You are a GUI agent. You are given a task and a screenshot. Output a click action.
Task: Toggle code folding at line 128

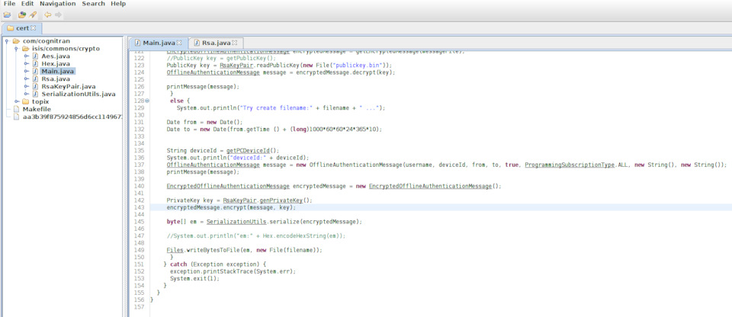click(147, 101)
